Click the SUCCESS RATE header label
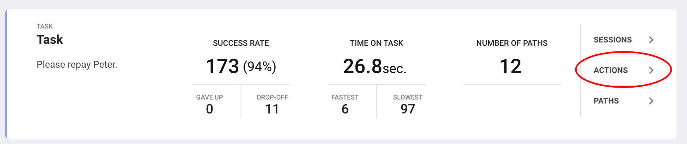Image resolution: width=687 pixels, height=144 pixels. (241, 43)
